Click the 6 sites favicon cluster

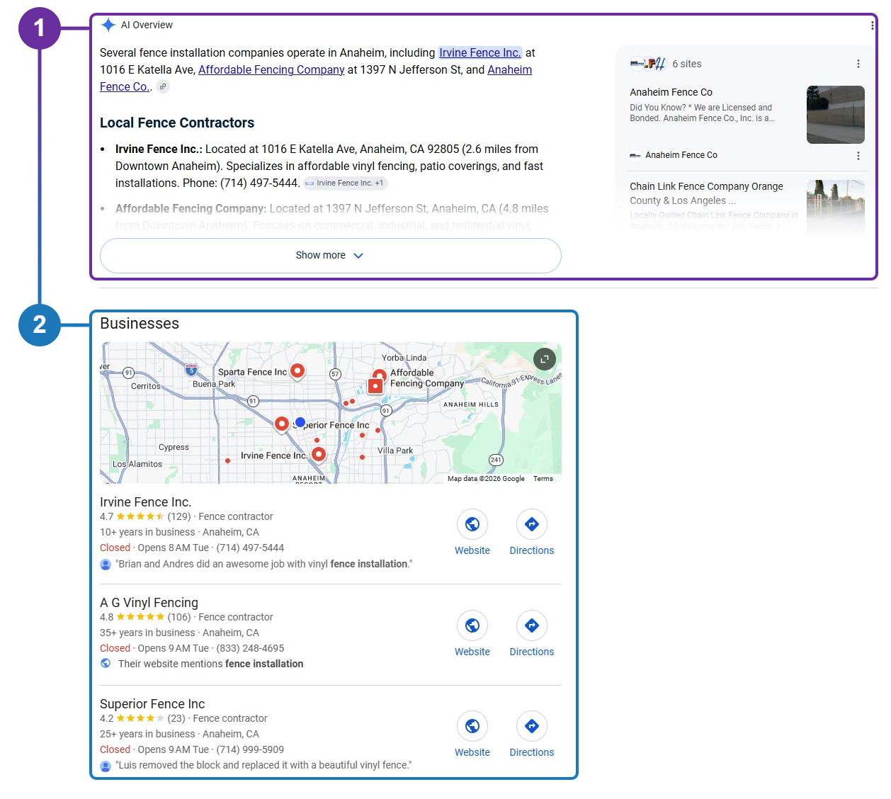pos(648,64)
